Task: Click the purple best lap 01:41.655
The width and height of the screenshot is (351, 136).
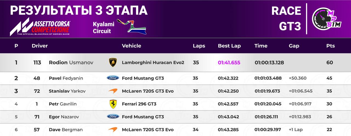Action: click(229, 62)
